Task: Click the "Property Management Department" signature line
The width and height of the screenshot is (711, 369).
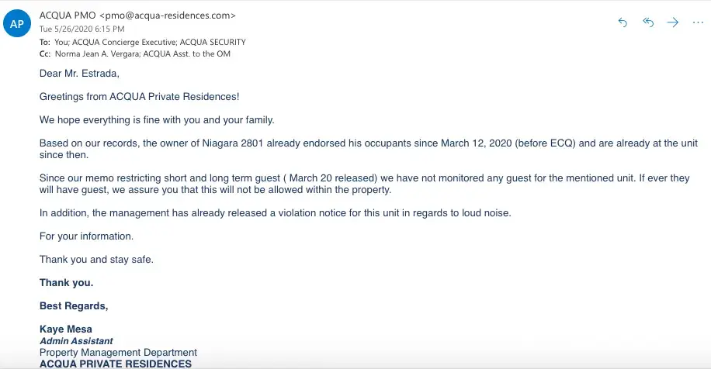Action: (x=118, y=352)
